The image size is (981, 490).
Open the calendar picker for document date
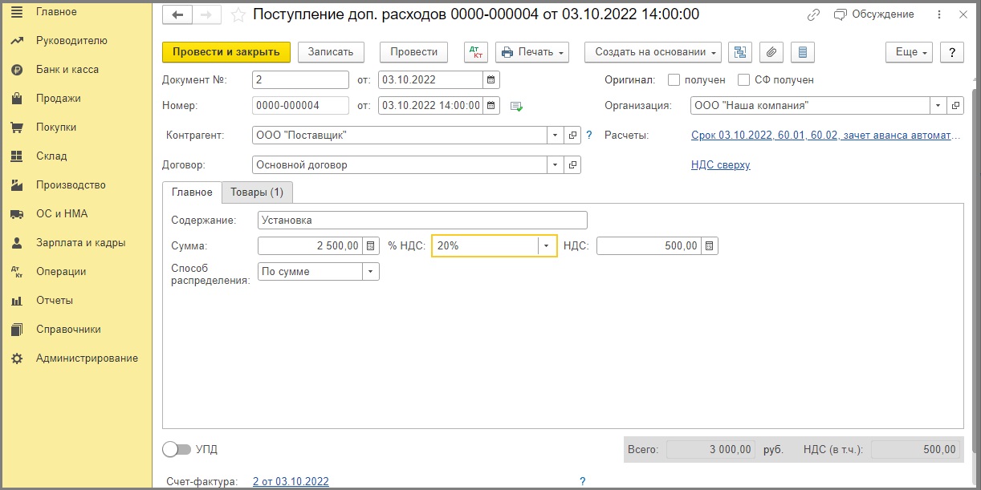coord(491,80)
